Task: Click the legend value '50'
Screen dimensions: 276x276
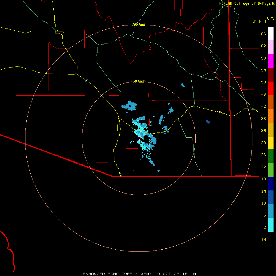Action: point(263,82)
